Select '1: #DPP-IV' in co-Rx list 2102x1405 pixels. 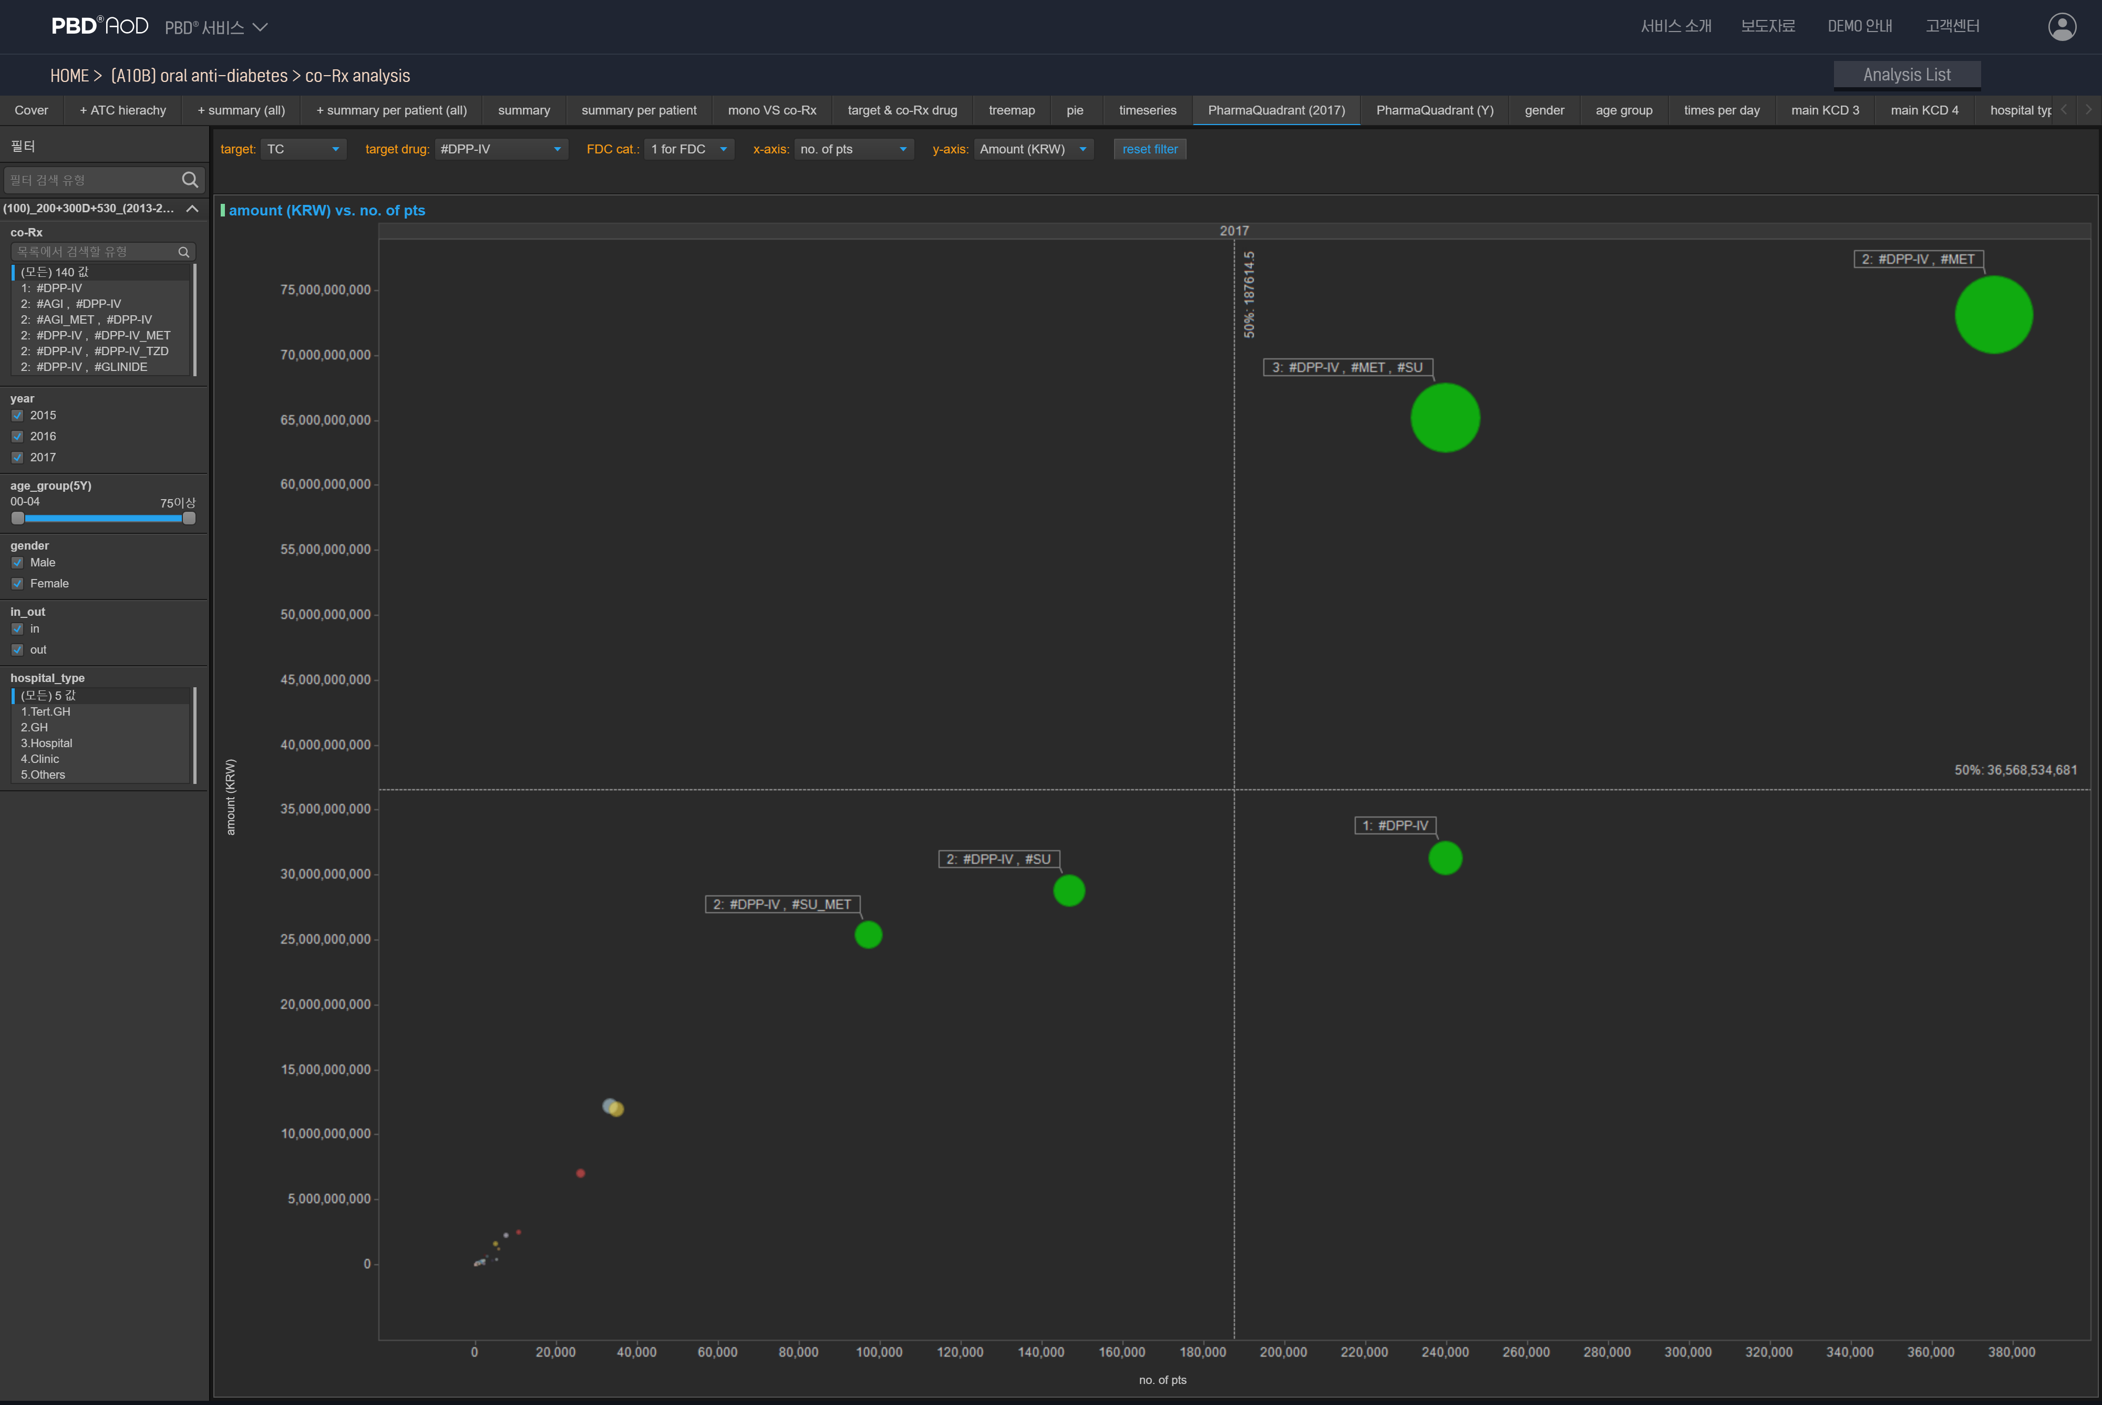pos(101,287)
